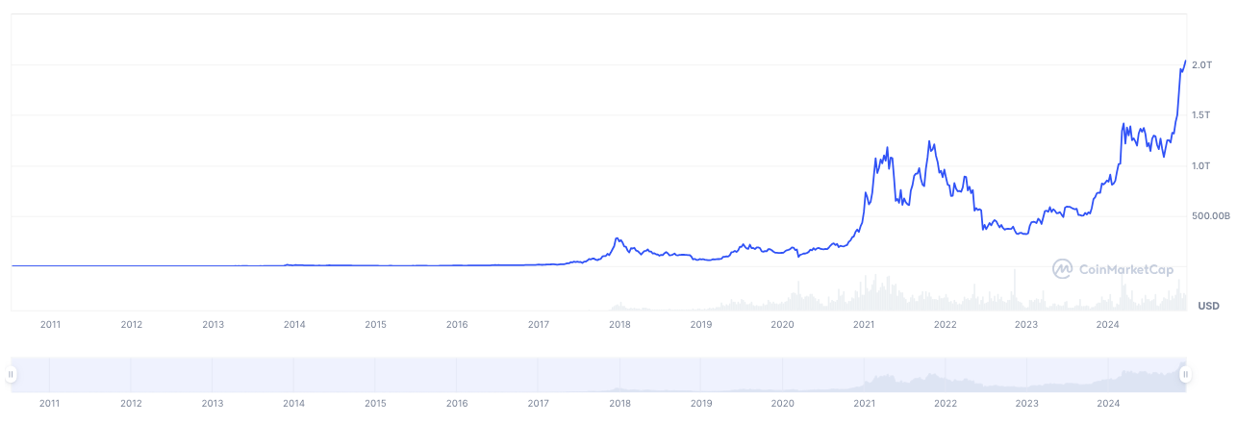Click 2014 on the main chart x-axis

click(294, 325)
